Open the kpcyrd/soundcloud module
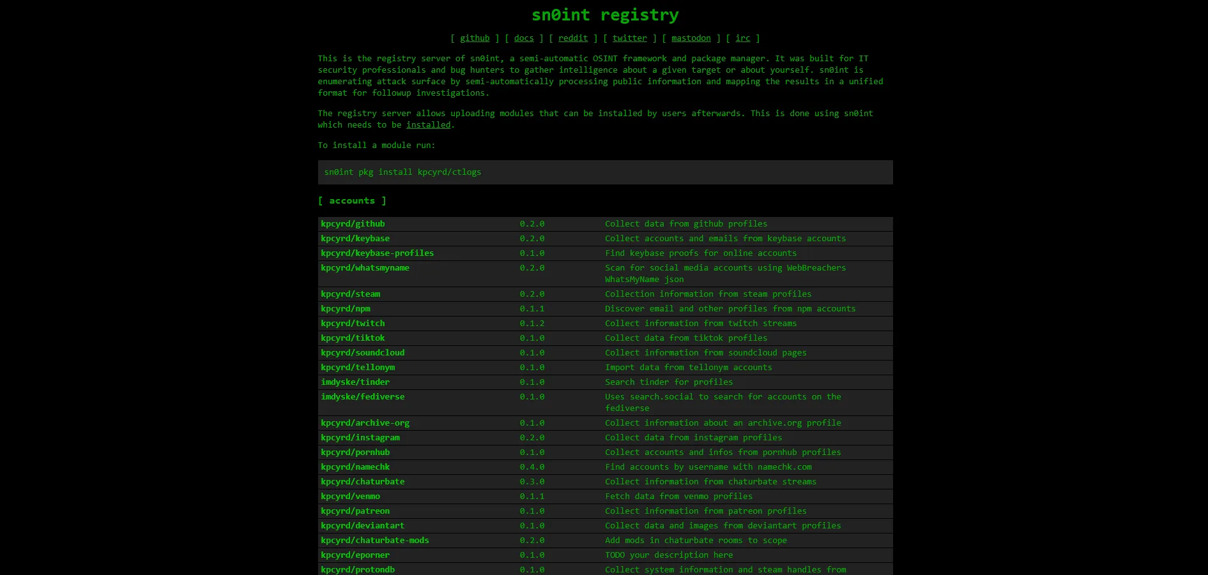 362,353
